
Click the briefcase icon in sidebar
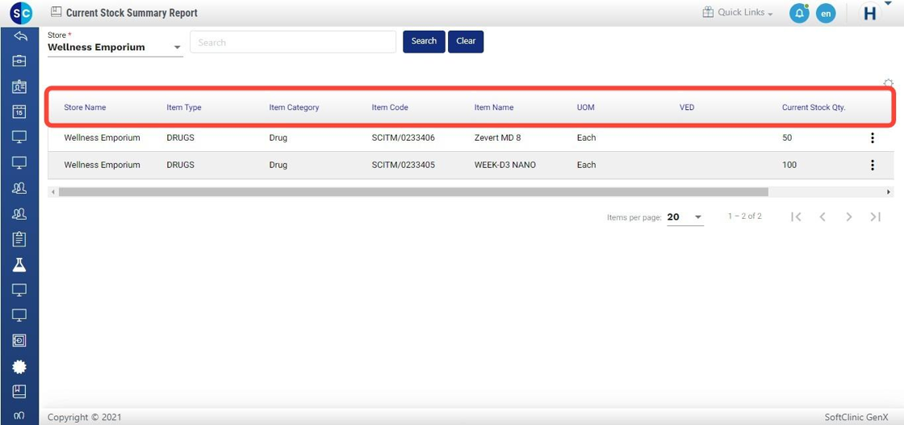click(19, 61)
